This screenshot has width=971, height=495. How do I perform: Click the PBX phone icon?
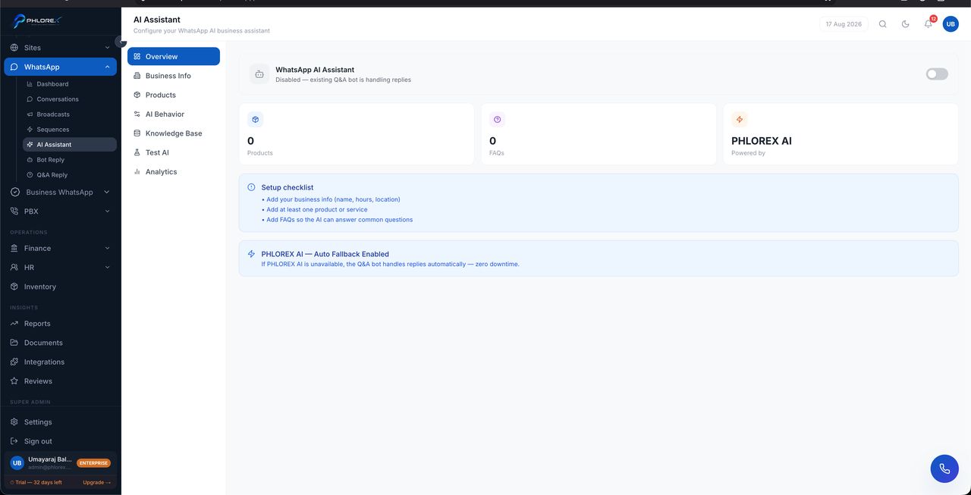click(x=14, y=211)
